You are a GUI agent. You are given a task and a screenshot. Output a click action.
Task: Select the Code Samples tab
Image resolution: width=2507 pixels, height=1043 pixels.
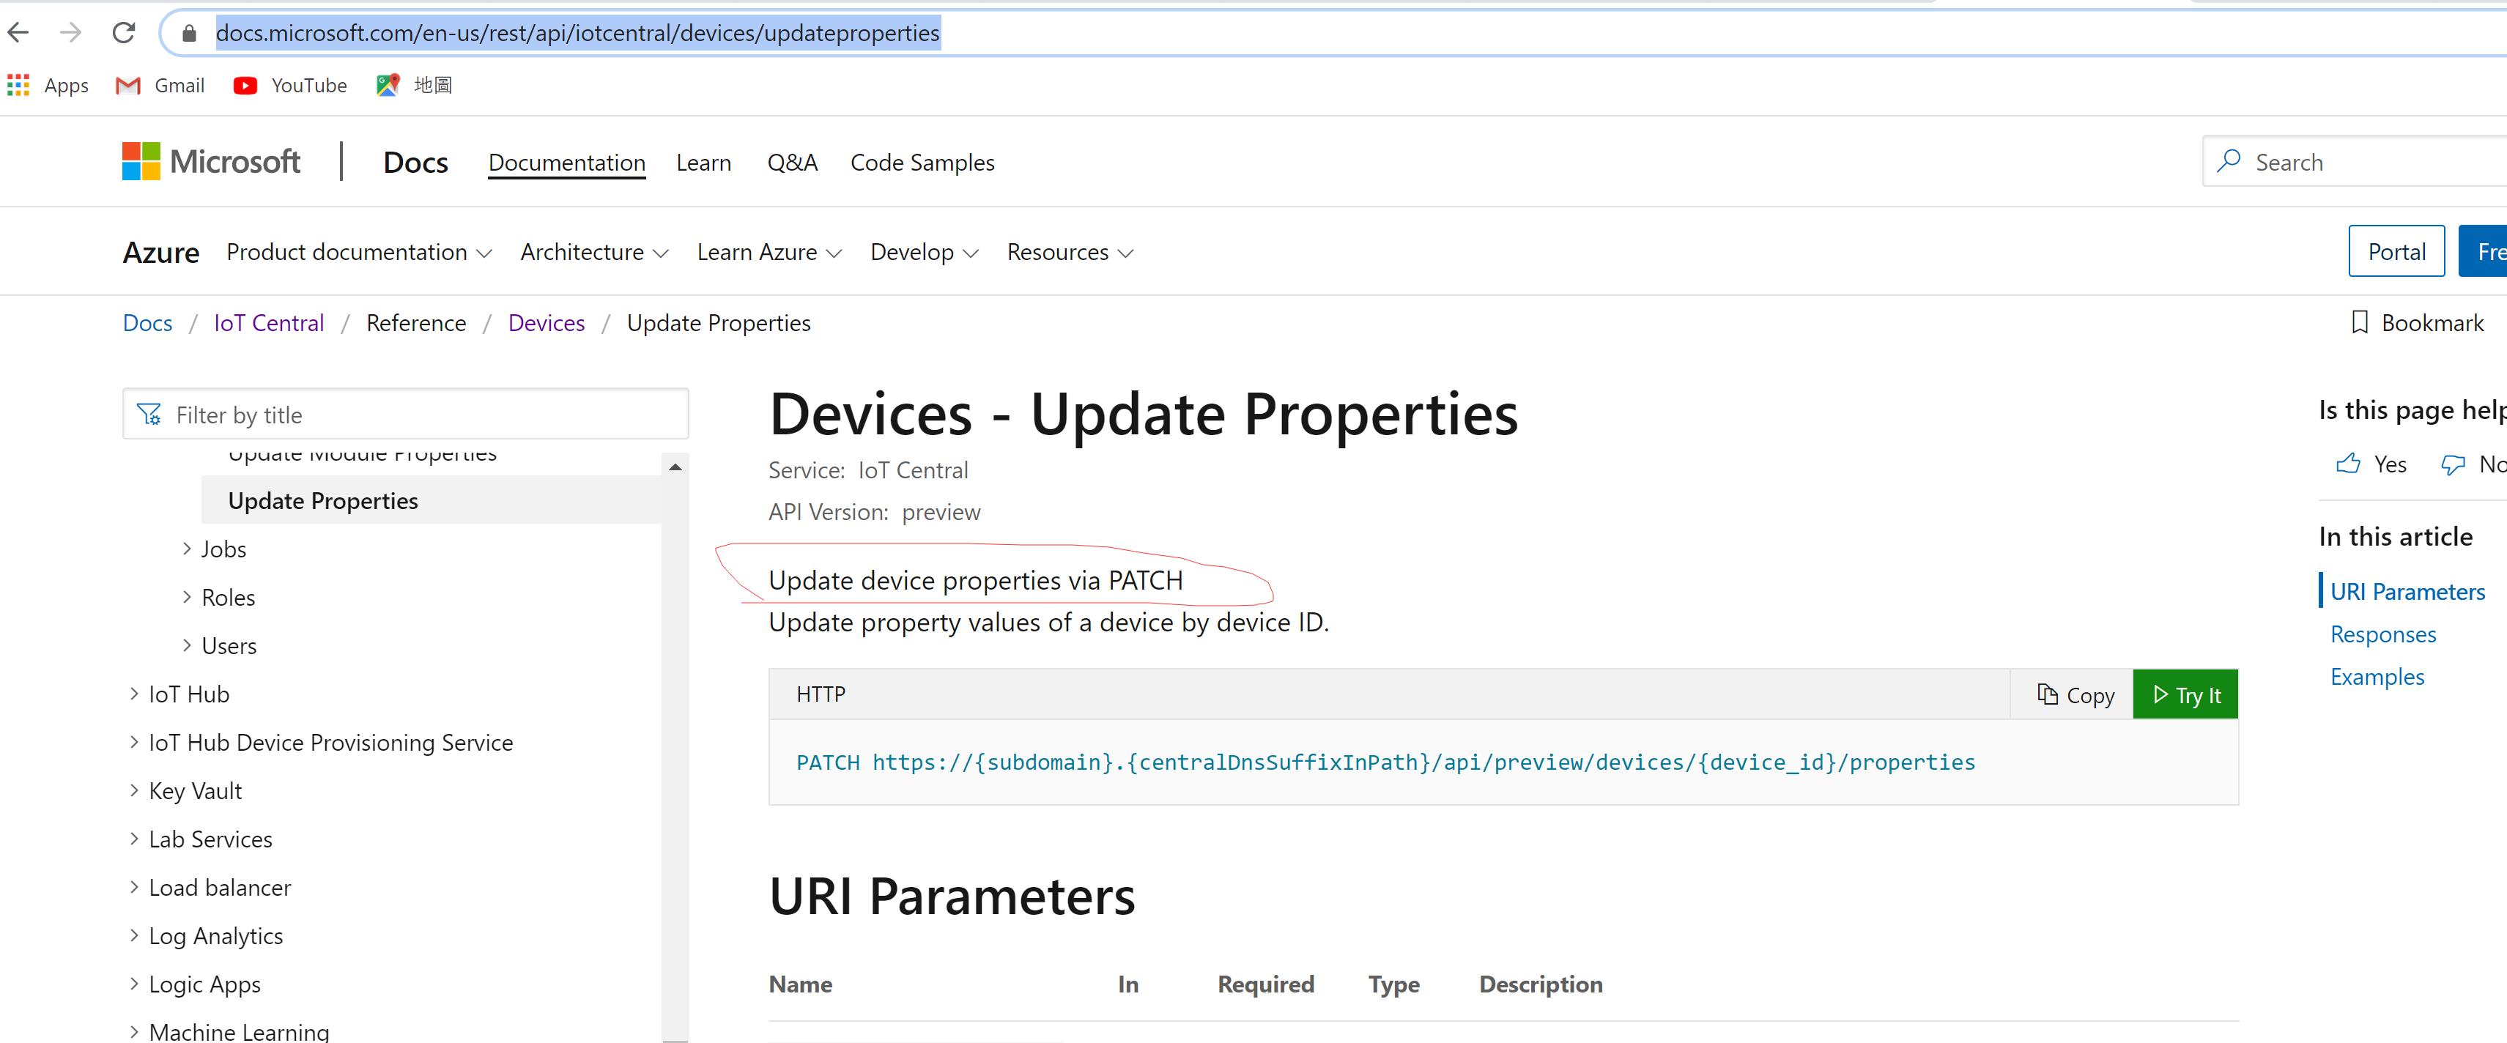tap(922, 163)
